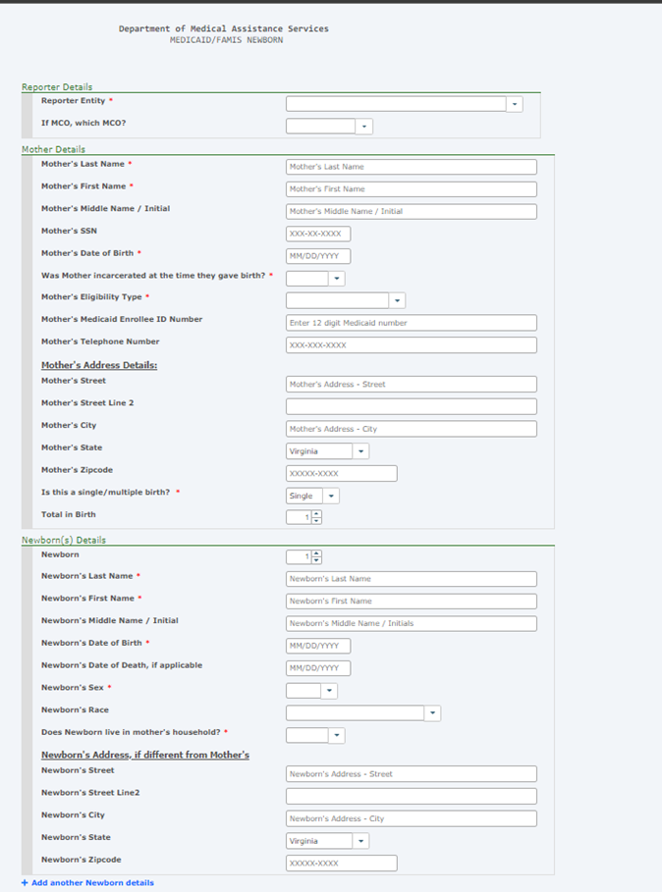The image size is (662, 892).
Task: Click the Newborn's Last Name field
Action: pyautogui.click(x=411, y=579)
